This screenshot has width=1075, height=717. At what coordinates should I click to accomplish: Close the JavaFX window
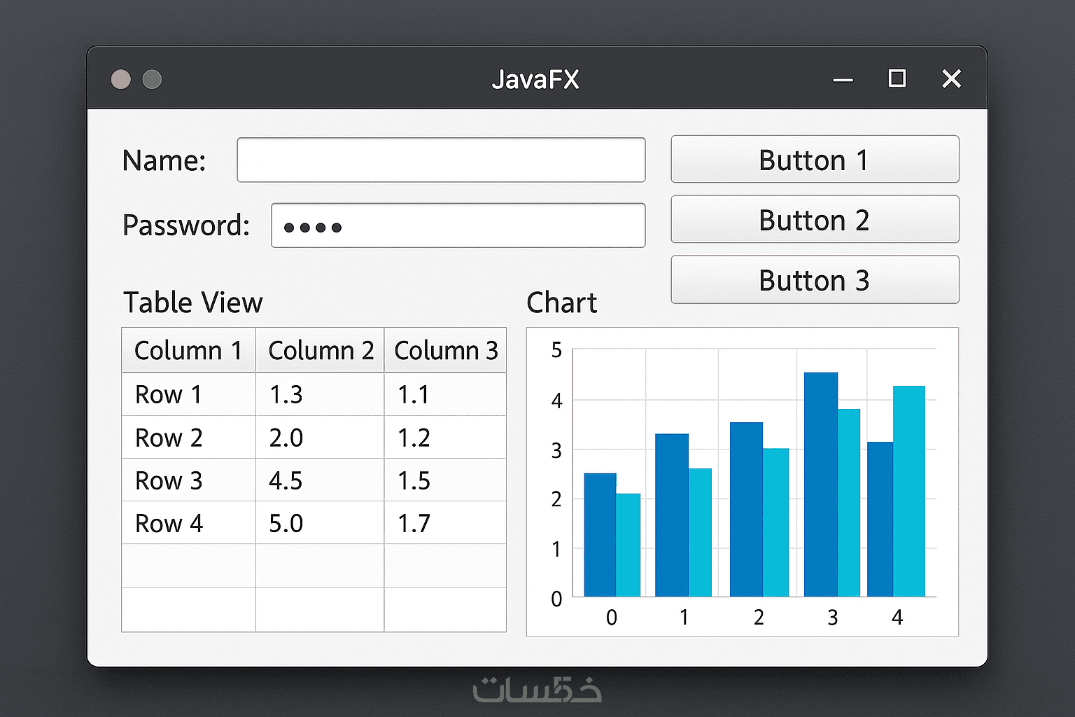951,78
